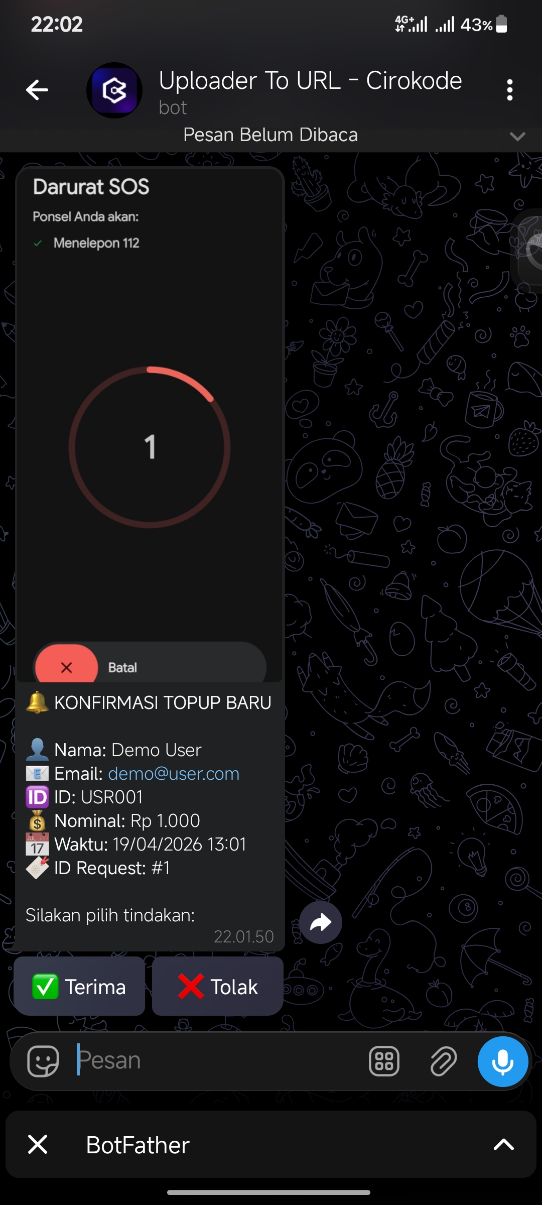Go back using the arrow icon
Screen dimensions: 542x1205
tap(37, 90)
